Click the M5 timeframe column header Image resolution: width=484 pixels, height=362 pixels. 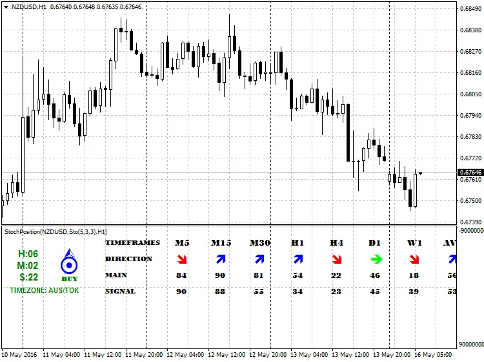[181, 242]
